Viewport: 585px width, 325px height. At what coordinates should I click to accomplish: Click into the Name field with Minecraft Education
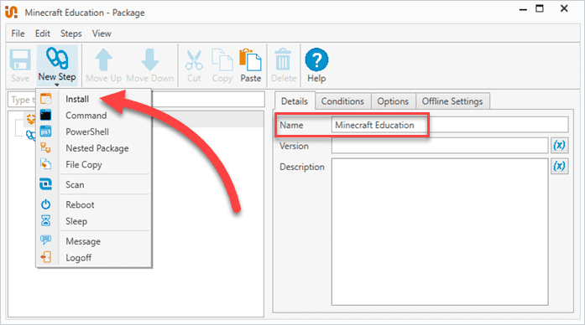[x=450, y=125]
